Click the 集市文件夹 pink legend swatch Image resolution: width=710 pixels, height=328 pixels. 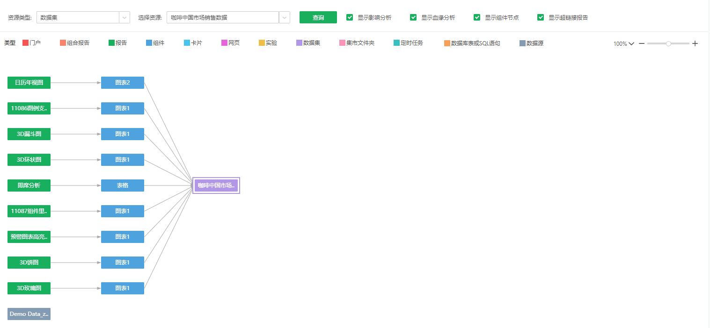coord(343,43)
